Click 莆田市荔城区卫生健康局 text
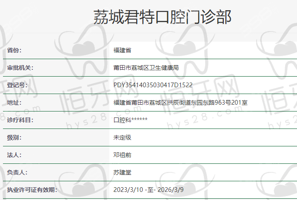 pyautogui.click(x=146, y=68)
